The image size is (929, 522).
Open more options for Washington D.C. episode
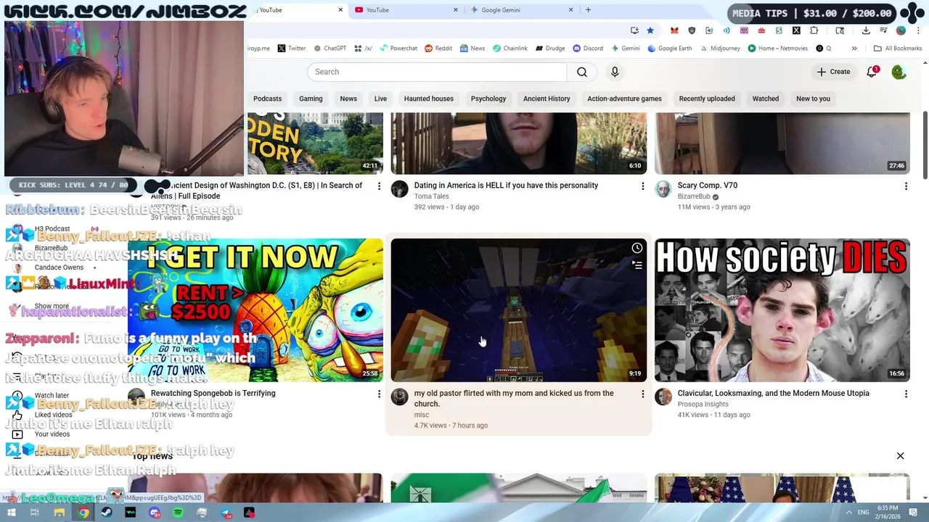pyautogui.click(x=379, y=186)
